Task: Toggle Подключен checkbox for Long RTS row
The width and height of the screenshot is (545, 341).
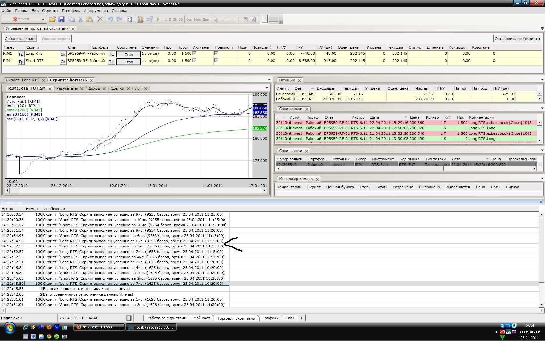Action: 216,53
